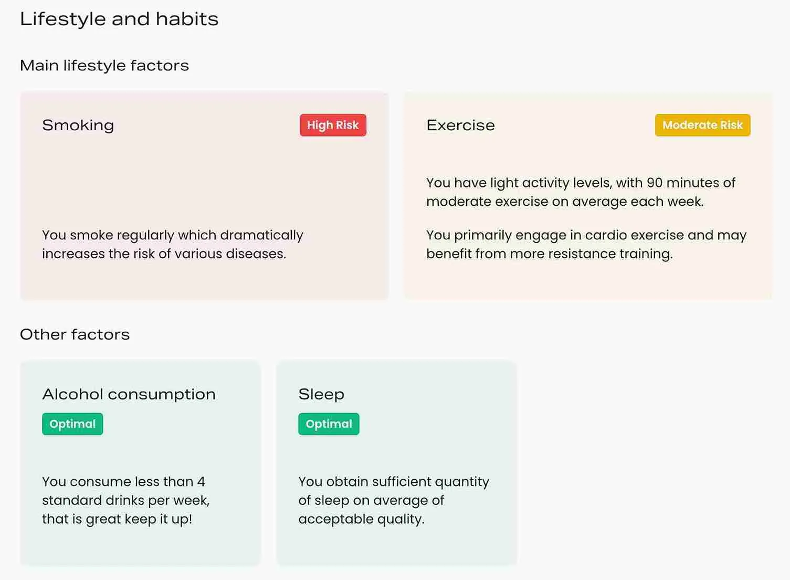The width and height of the screenshot is (790, 580).
Task: Click the Lifestyle and habits heading
Action: pos(119,19)
